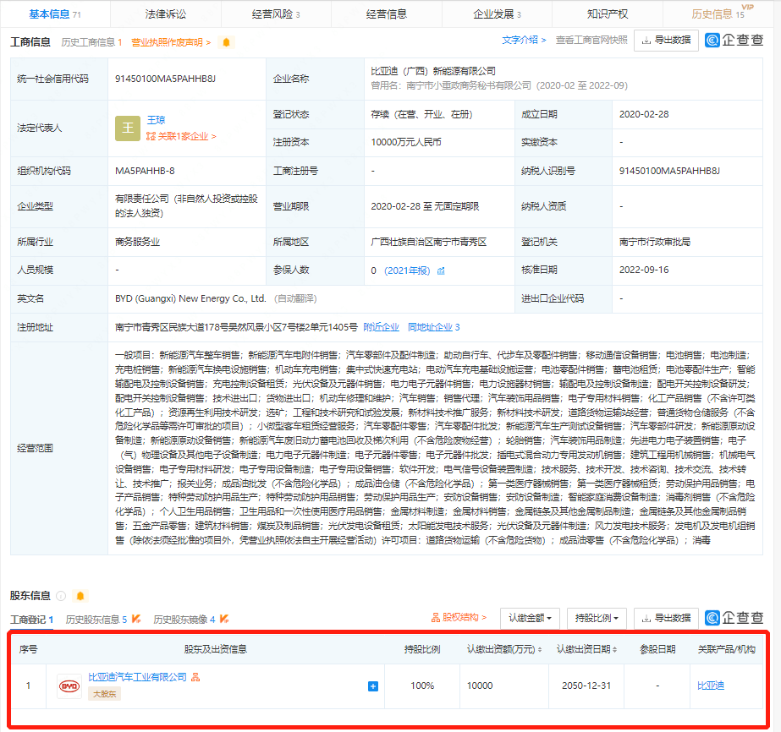Open legal representative 王琼 profile link
Image resolution: width=781 pixels, height=732 pixels.
click(x=156, y=120)
